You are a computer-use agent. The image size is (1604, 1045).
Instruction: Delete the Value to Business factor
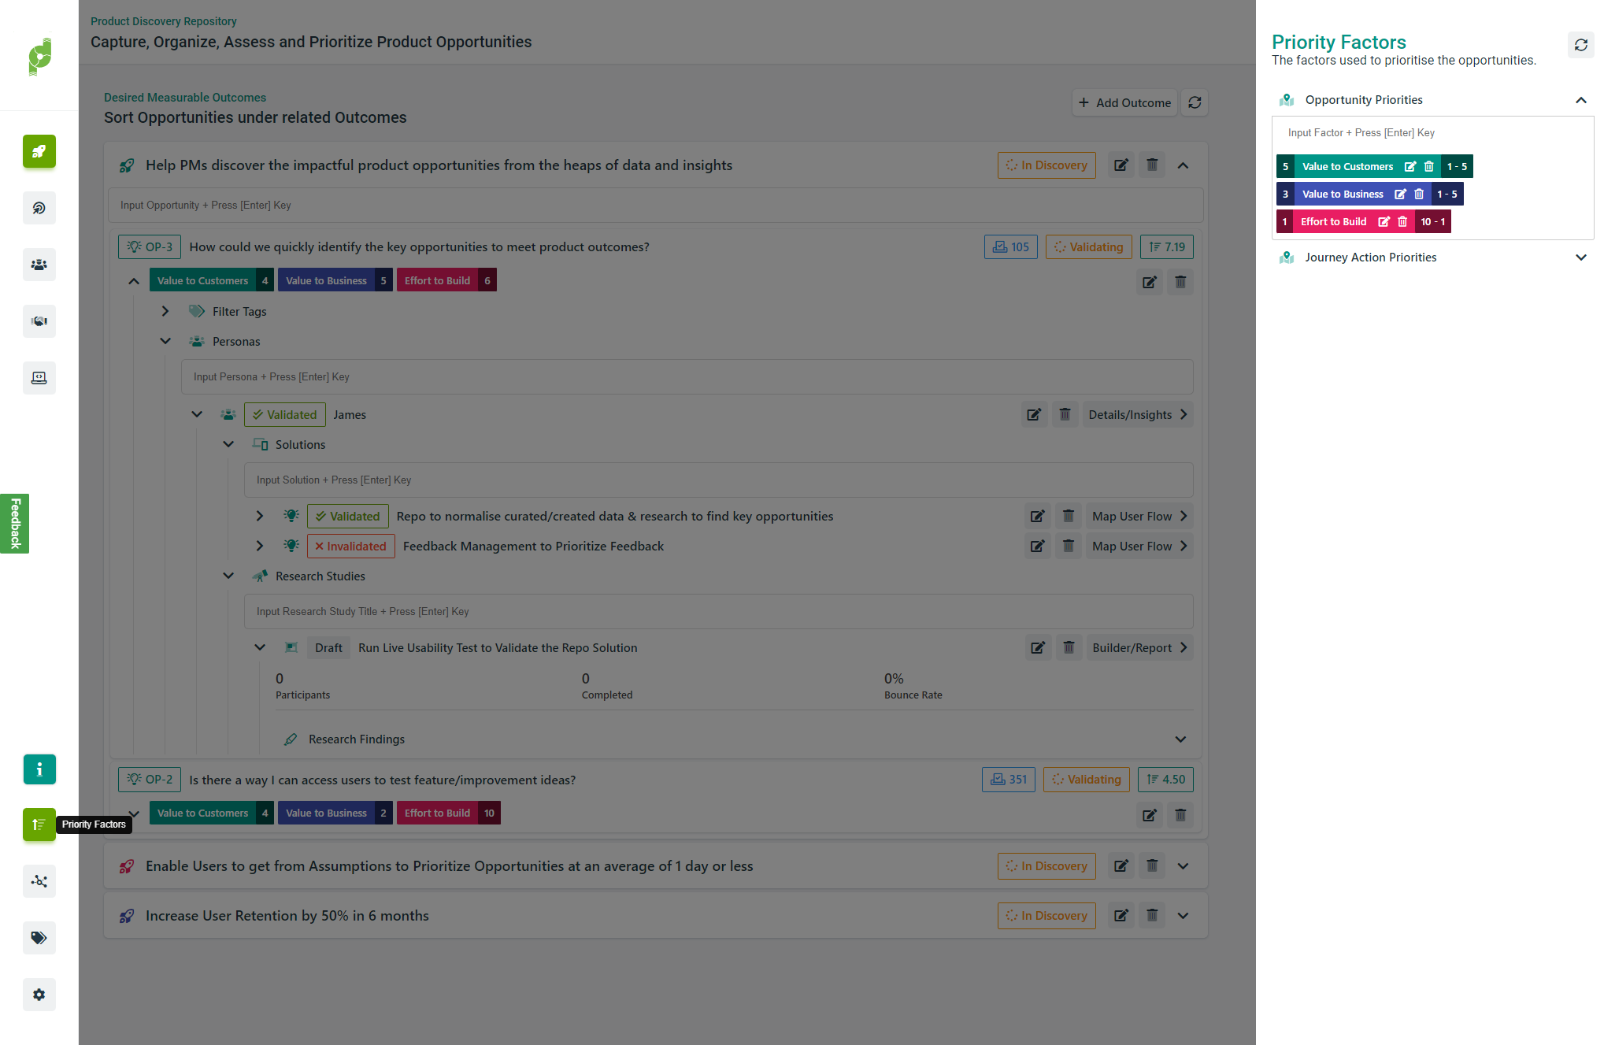tap(1419, 195)
